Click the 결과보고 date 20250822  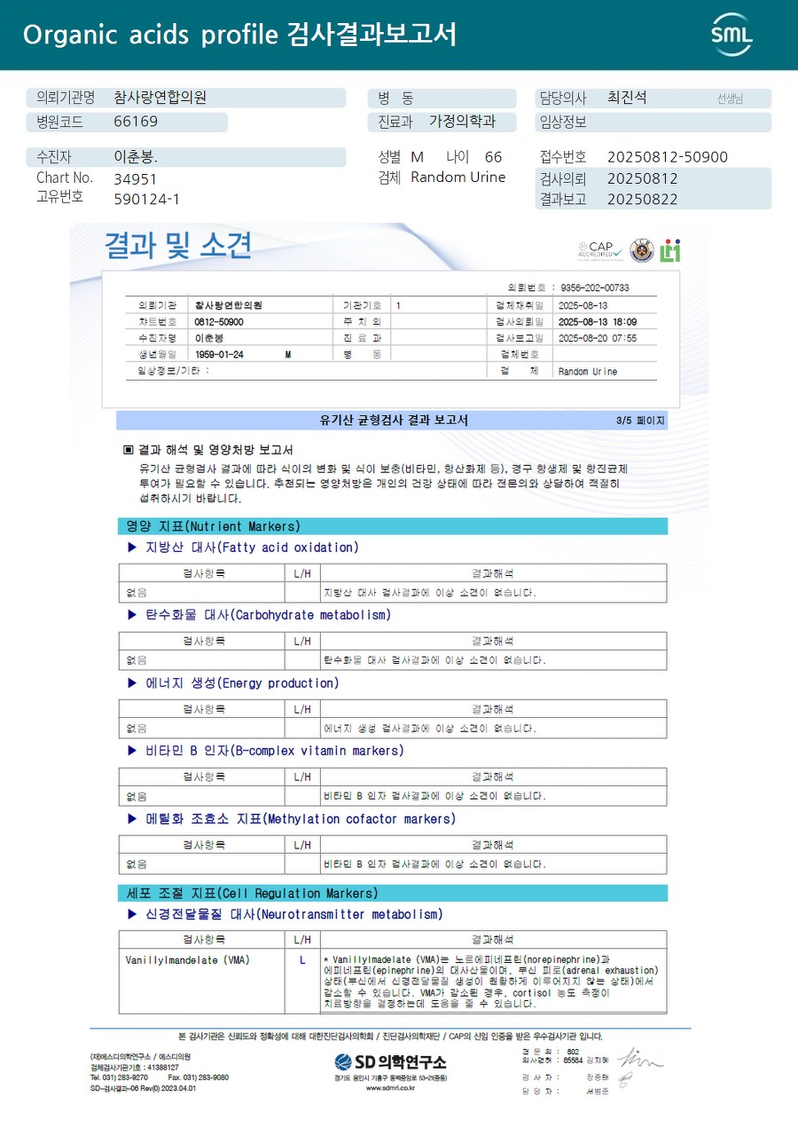click(x=643, y=199)
